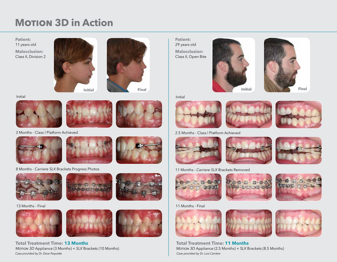Select the left patient's 13 Months final front photo
The height and width of the screenshot is (262, 337).
pos(89,223)
